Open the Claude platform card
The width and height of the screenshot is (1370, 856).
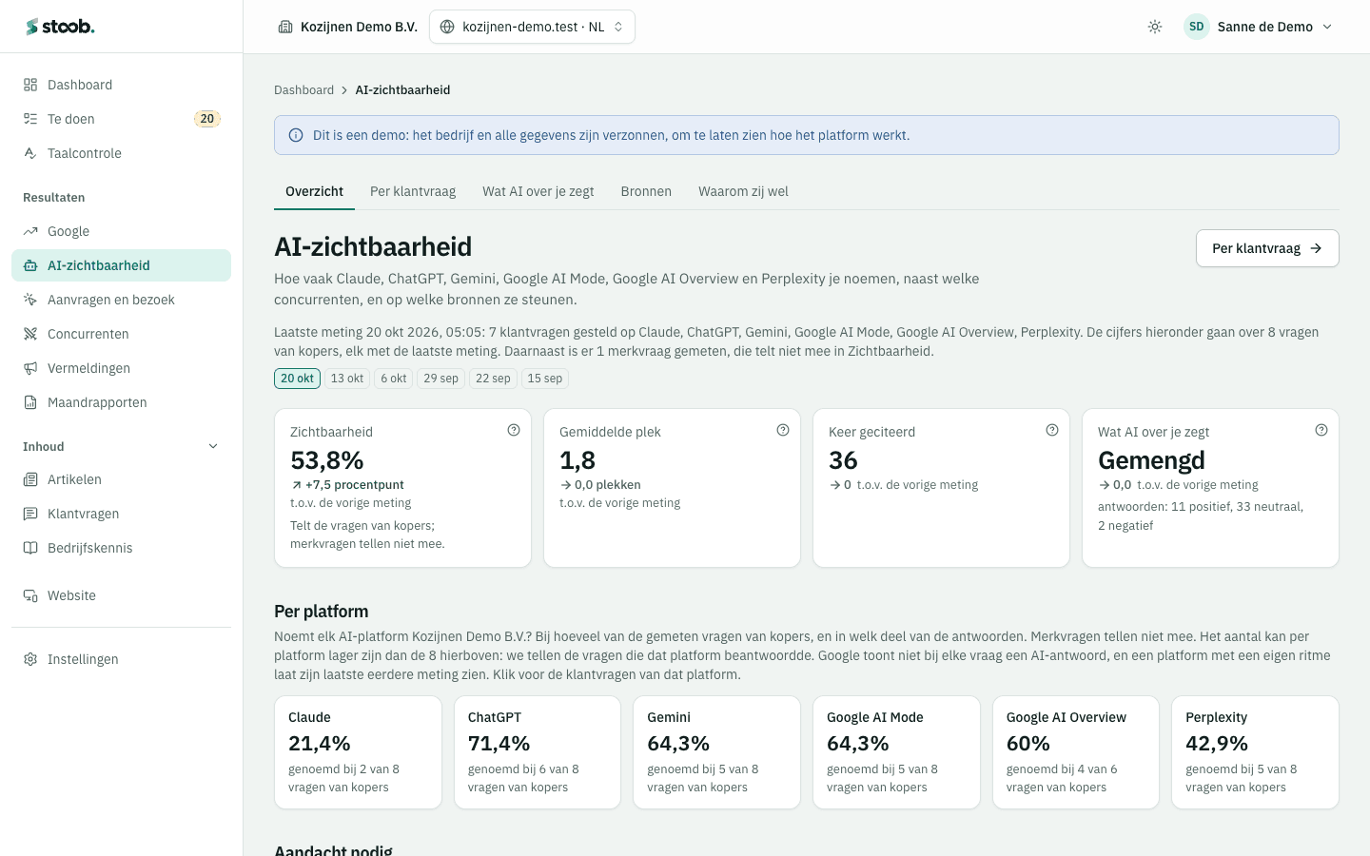[358, 752]
